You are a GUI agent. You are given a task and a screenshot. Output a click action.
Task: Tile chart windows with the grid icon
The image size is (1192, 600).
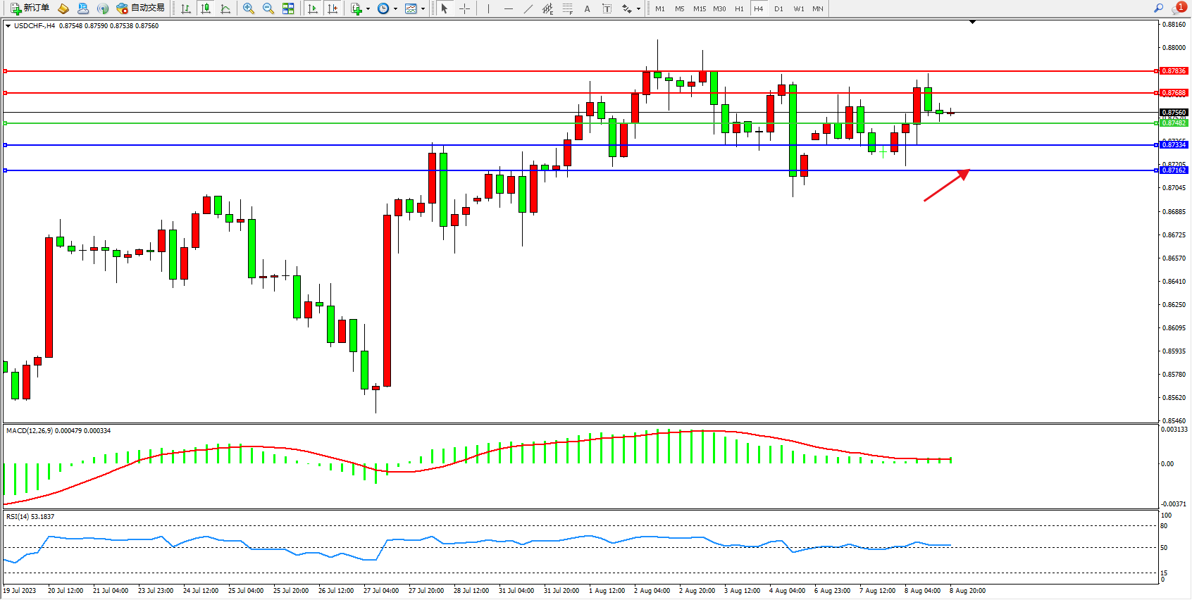tap(288, 8)
